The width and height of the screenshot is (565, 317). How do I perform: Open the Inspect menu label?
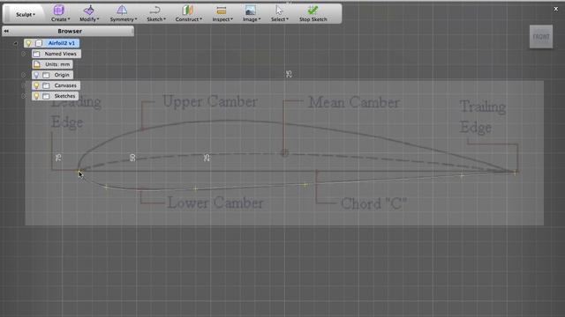point(222,19)
